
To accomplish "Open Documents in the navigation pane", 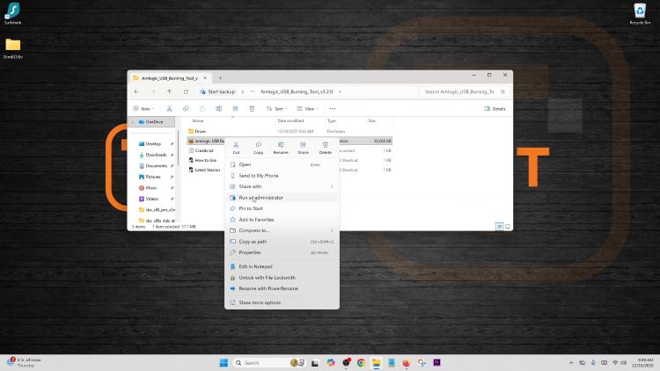I will [154, 166].
